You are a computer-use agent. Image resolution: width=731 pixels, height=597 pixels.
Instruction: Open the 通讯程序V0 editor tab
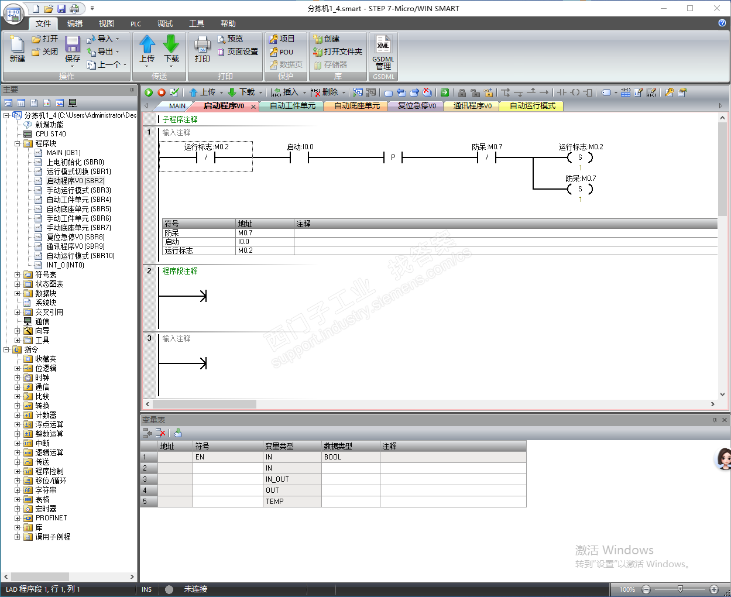tap(472, 106)
